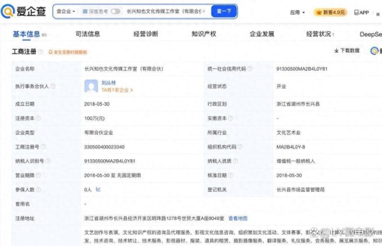
Task: Select the registered capital 100万(元)
Action: tap(94, 119)
